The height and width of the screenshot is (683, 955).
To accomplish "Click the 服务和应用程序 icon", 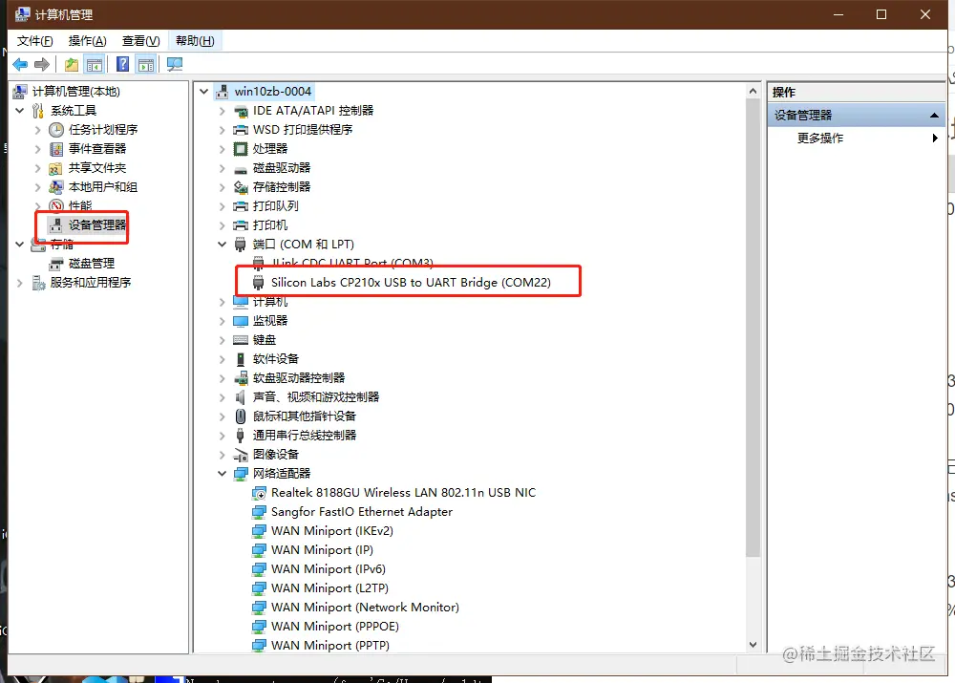I will click(x=38, y=283).
